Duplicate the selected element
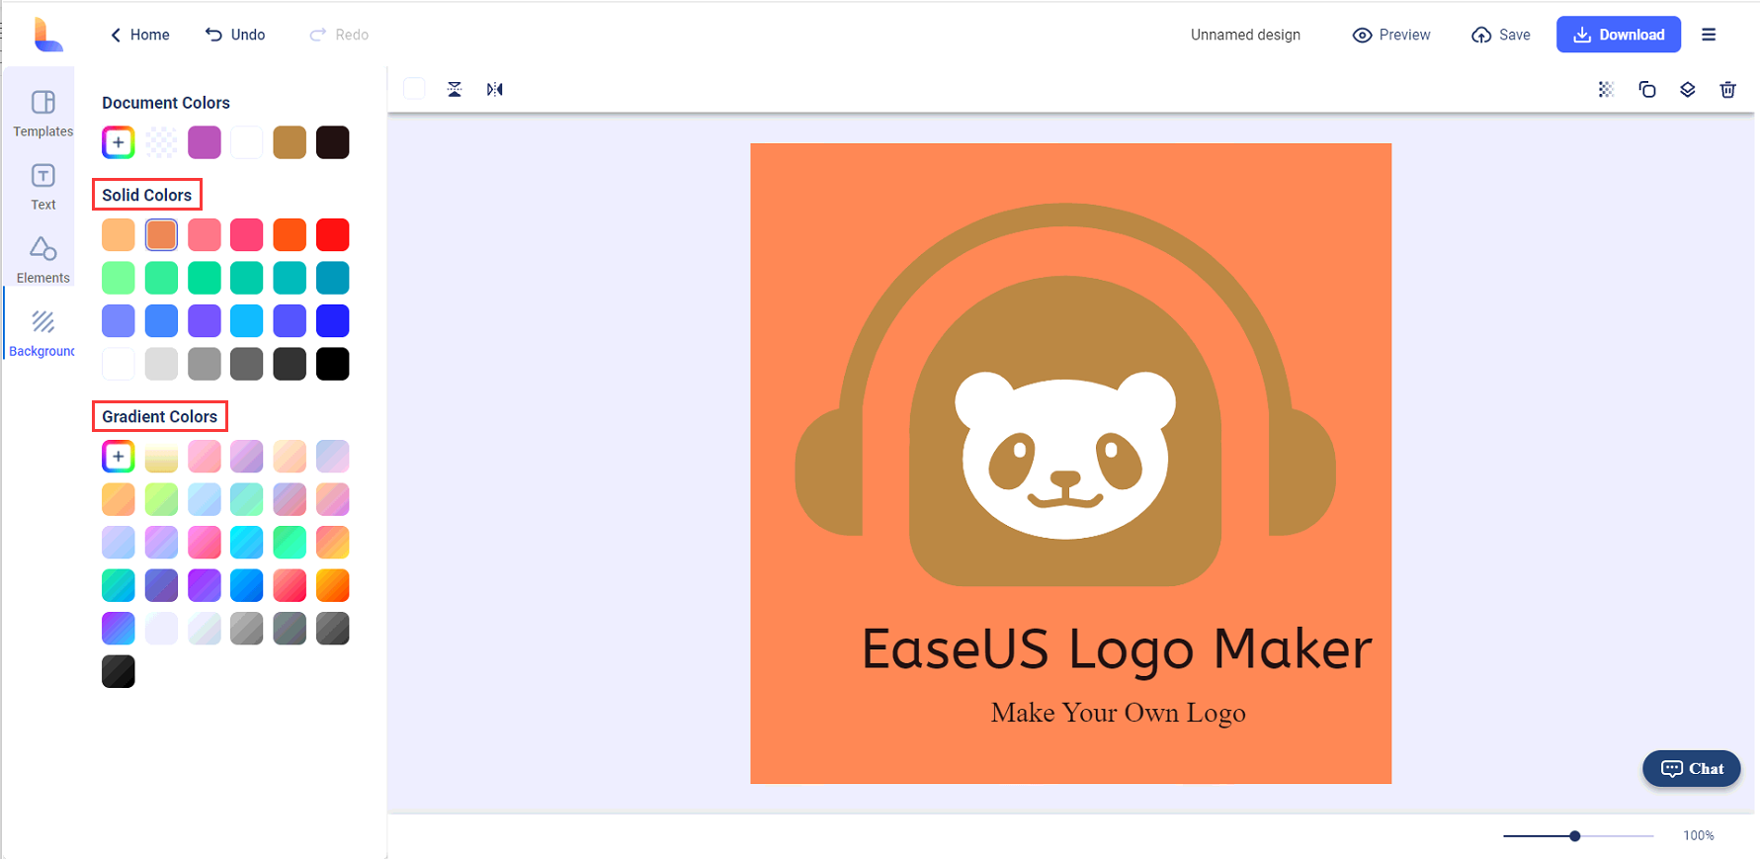This screenshot has width=1760, height=859. click(1646, 89)
